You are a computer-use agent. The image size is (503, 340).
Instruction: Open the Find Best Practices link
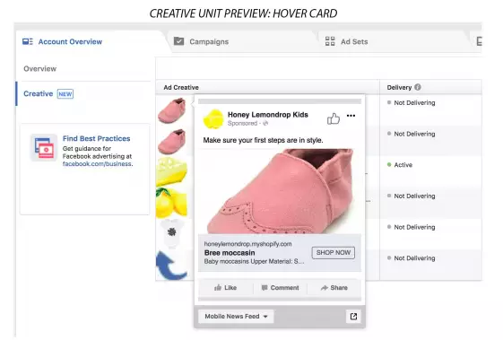click(96, 139)
